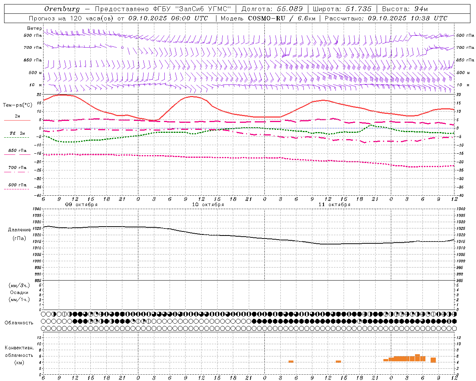This screenshot has height=381, width=476.
Task: Click the 'Давление' pressure panel label
Action: (19, 230)
